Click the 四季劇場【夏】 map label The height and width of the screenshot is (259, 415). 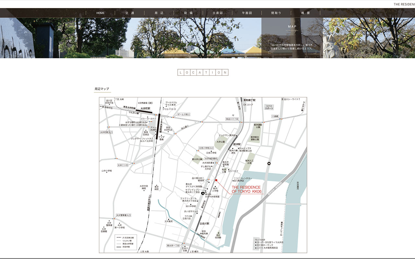(x=146, y=103)
